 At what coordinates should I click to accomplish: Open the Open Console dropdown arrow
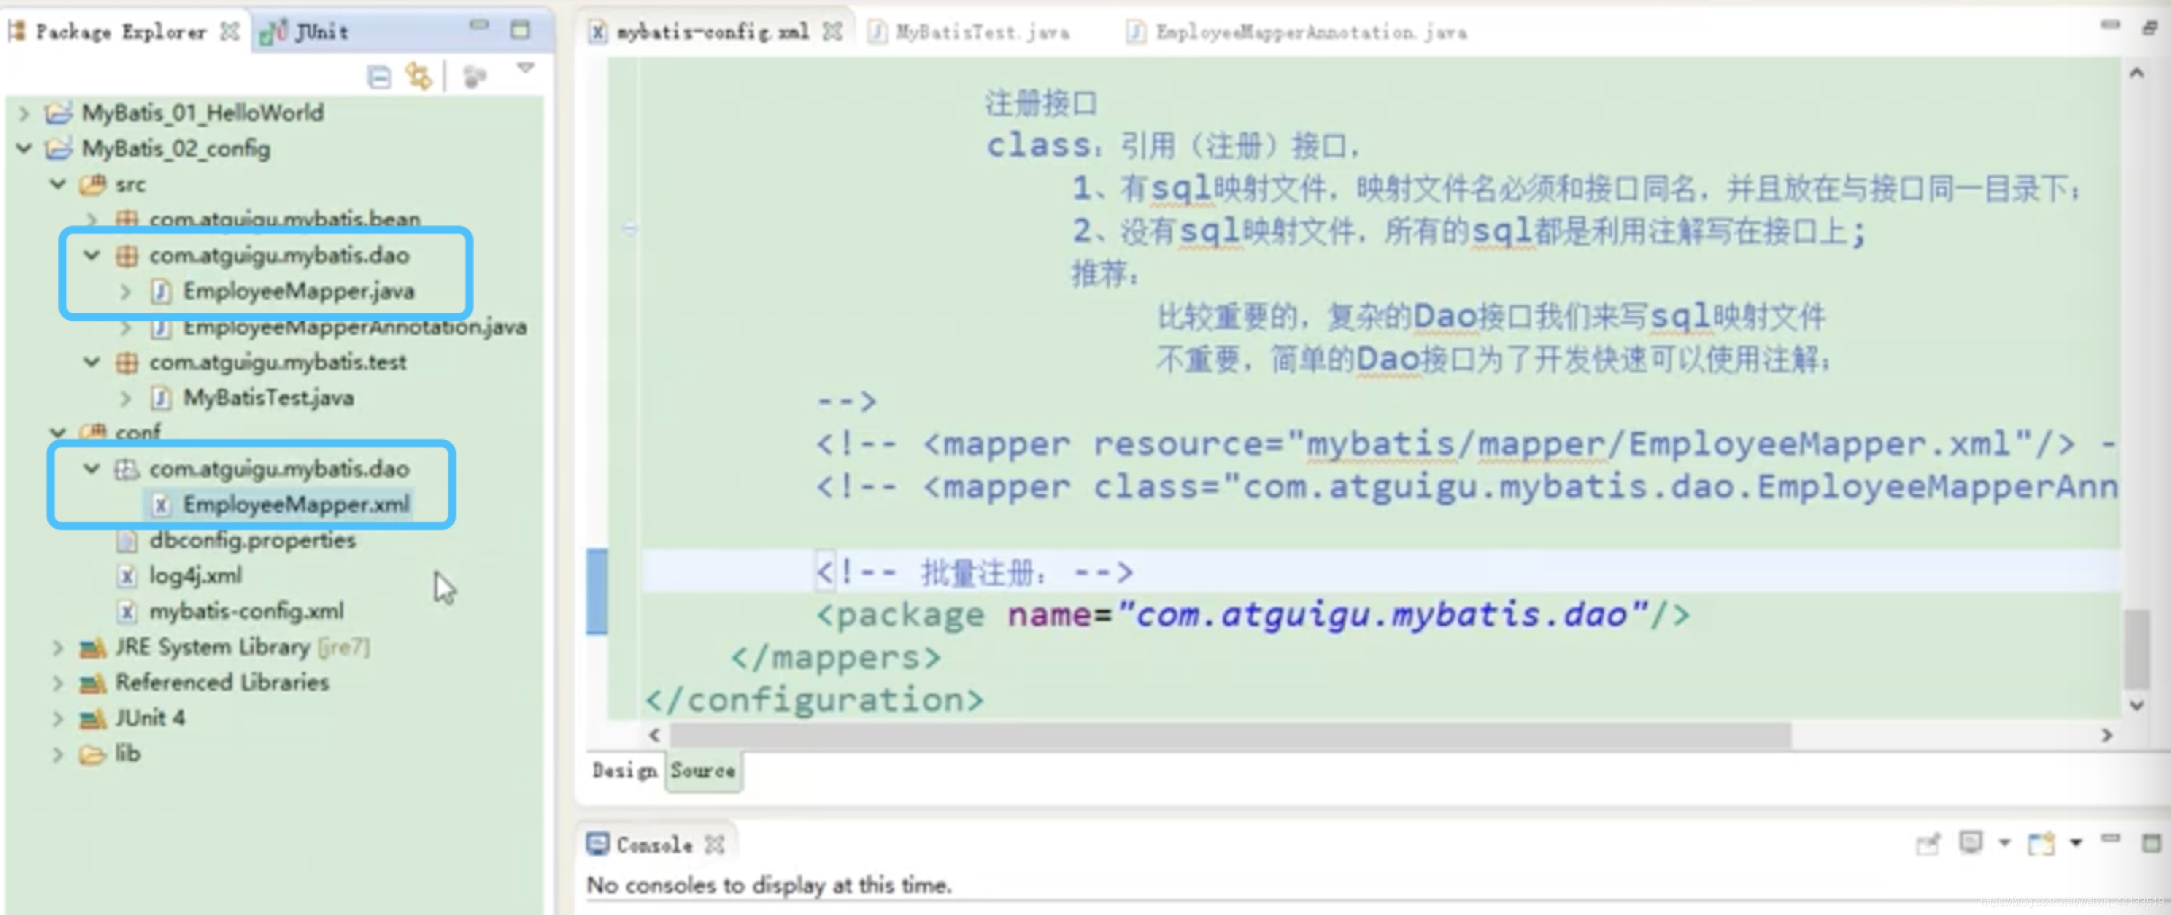click(2076, 841)
